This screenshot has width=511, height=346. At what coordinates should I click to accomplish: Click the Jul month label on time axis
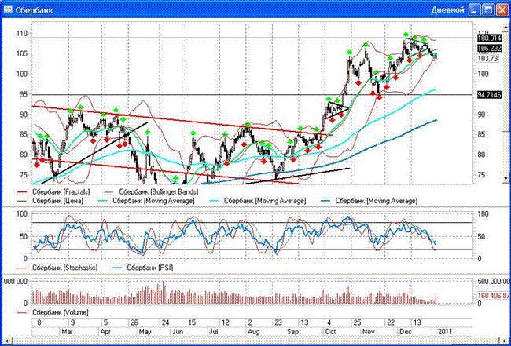213,332
